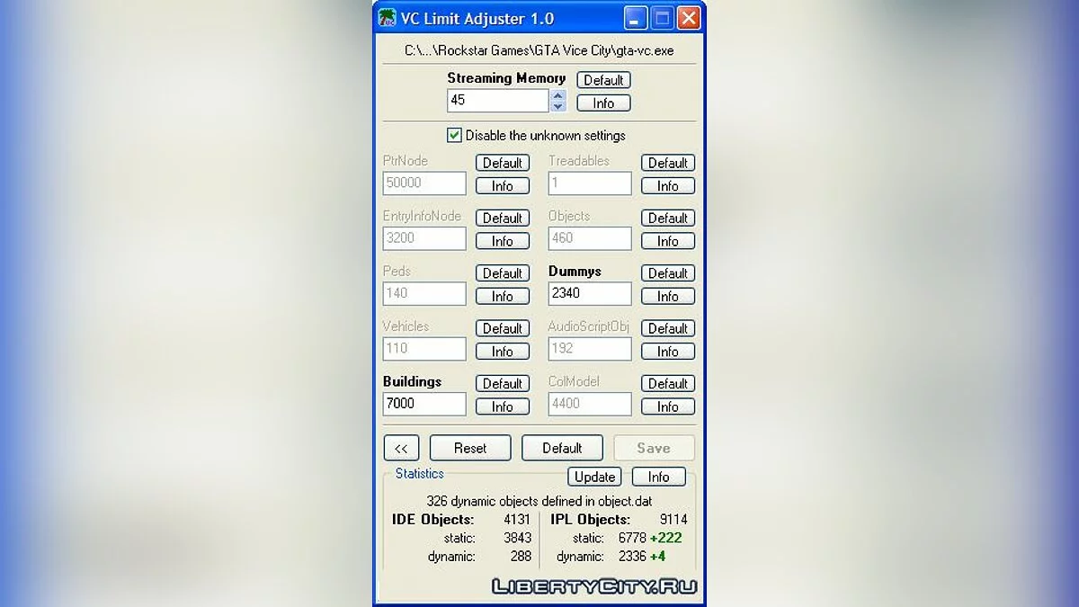This screenshot has width=1079, height=607.
Task: Open Info in the Statistics section
Action: tap(658, 477)
